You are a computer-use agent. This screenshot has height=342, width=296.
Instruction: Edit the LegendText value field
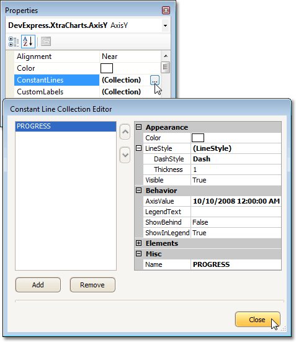tap(236, 212)
